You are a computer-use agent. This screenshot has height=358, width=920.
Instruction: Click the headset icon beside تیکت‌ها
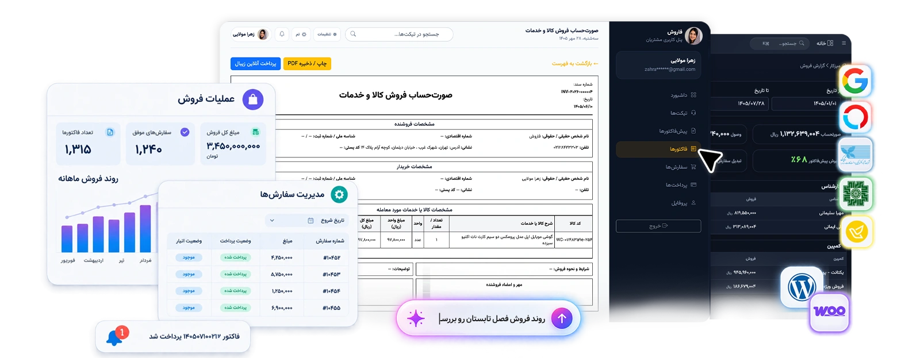(693, 113)
